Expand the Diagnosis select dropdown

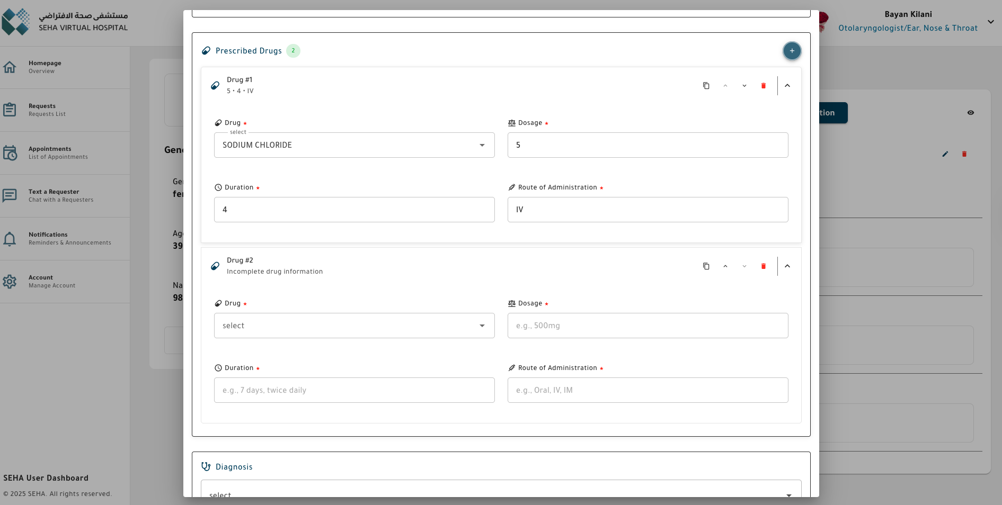coord(500,492)
